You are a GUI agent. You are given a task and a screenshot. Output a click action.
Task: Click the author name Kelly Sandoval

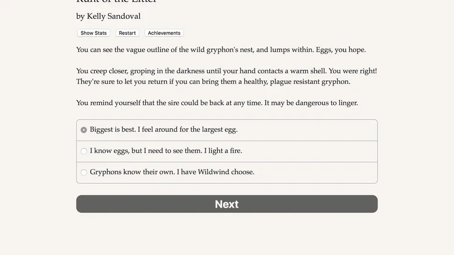point(113,16)
